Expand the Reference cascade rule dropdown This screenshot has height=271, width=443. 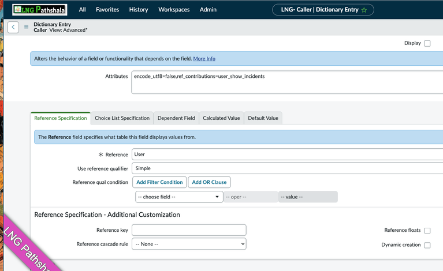click(x=189, y=244)
